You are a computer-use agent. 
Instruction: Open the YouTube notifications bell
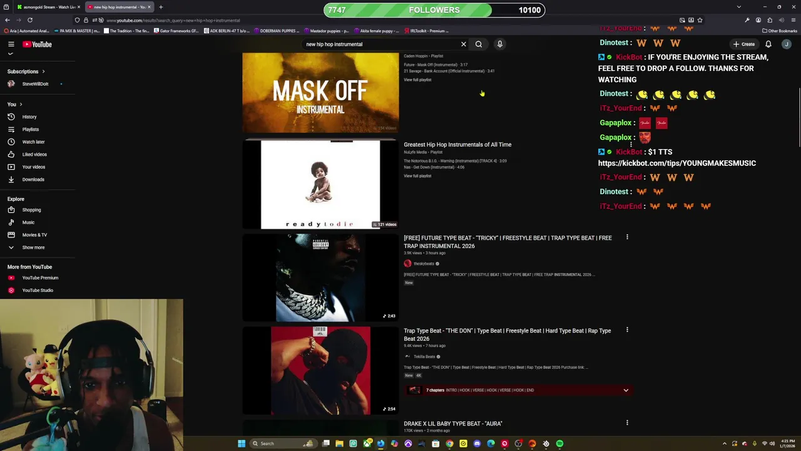pyautogui.click(x=768, y=44)
